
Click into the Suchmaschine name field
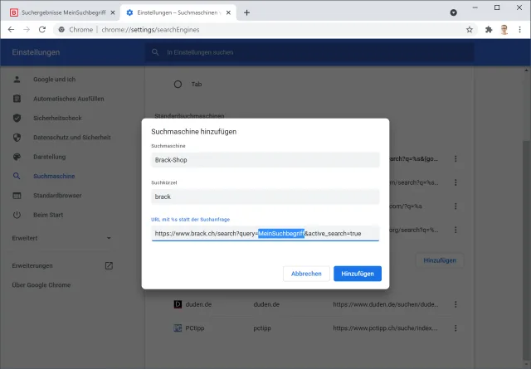point(265,160)
